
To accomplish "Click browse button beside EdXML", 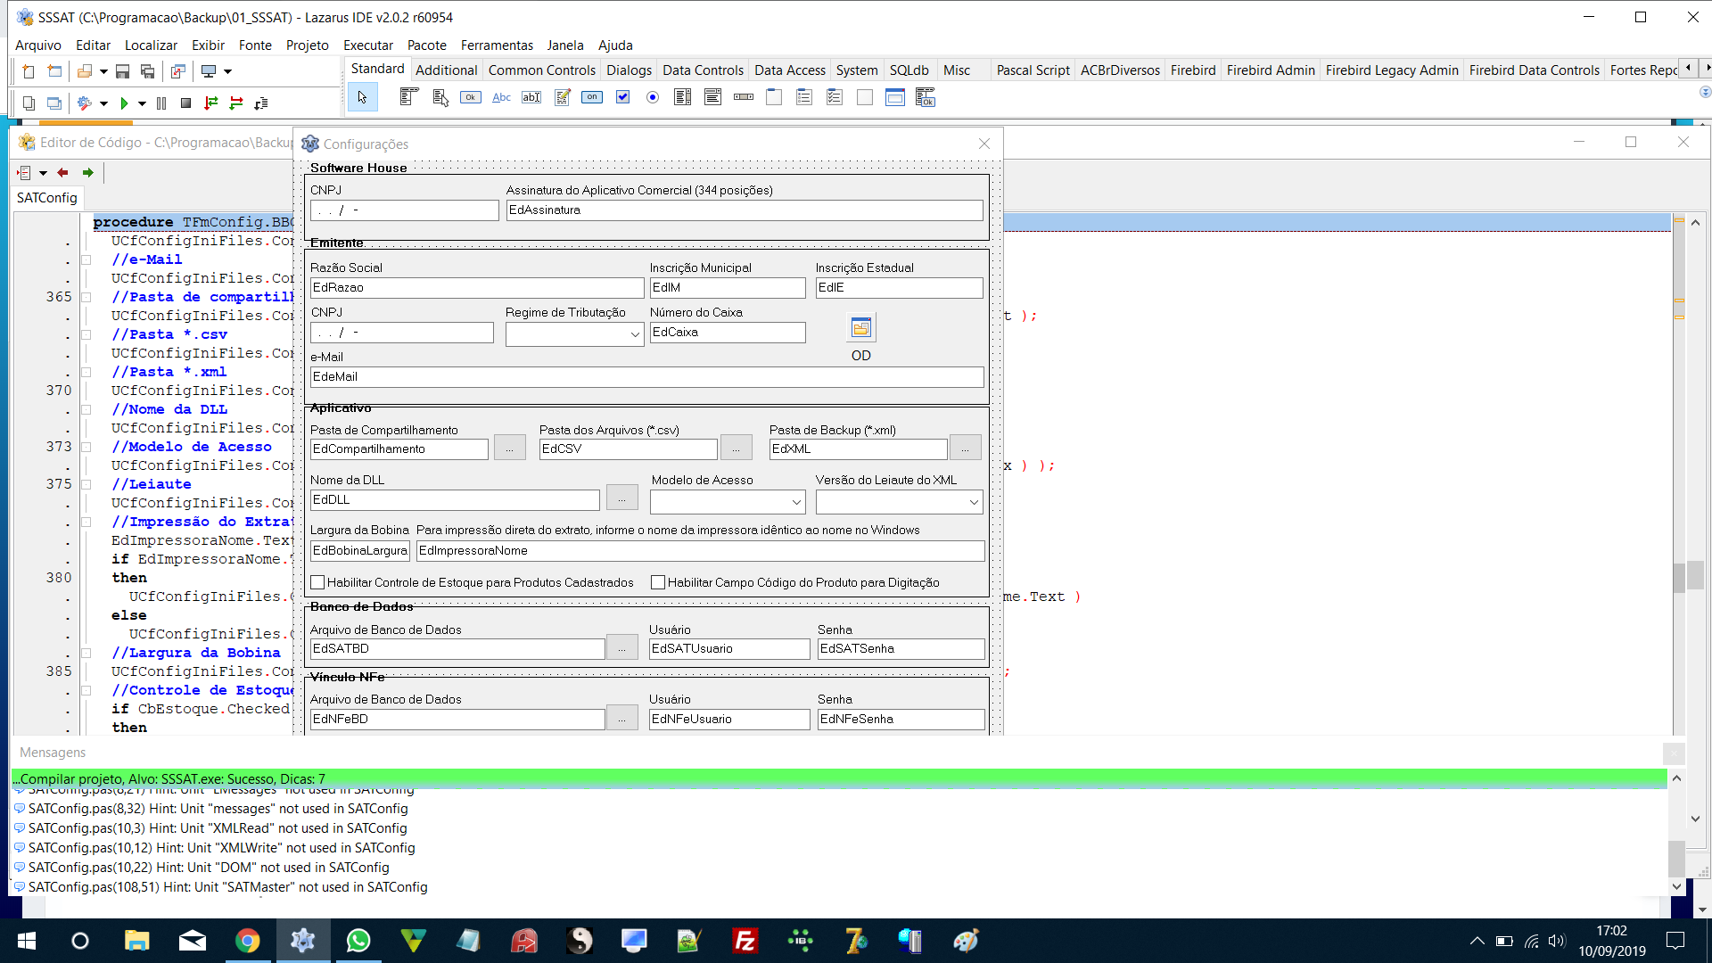I will [x=965, y=449].
